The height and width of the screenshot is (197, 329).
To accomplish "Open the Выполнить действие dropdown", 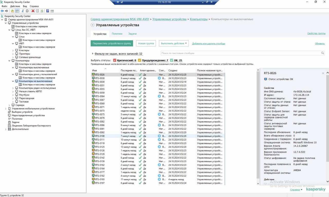I will (x=174, y=43).
